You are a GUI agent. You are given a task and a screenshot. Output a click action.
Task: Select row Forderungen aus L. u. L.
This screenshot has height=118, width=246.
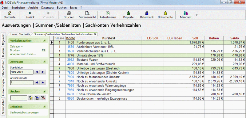pos(150,42)
